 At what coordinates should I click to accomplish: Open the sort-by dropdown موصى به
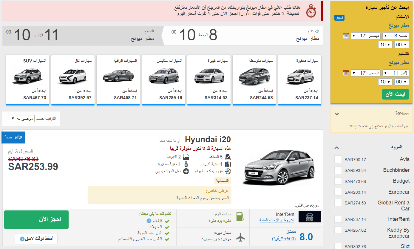coord(22,119)
